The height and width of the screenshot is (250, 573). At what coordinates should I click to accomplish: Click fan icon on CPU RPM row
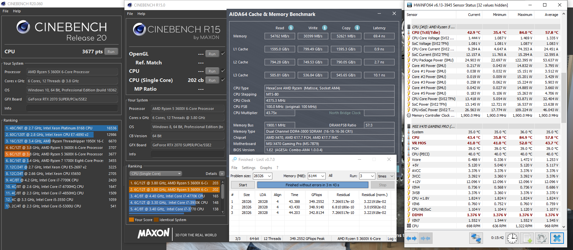(409, 226)
